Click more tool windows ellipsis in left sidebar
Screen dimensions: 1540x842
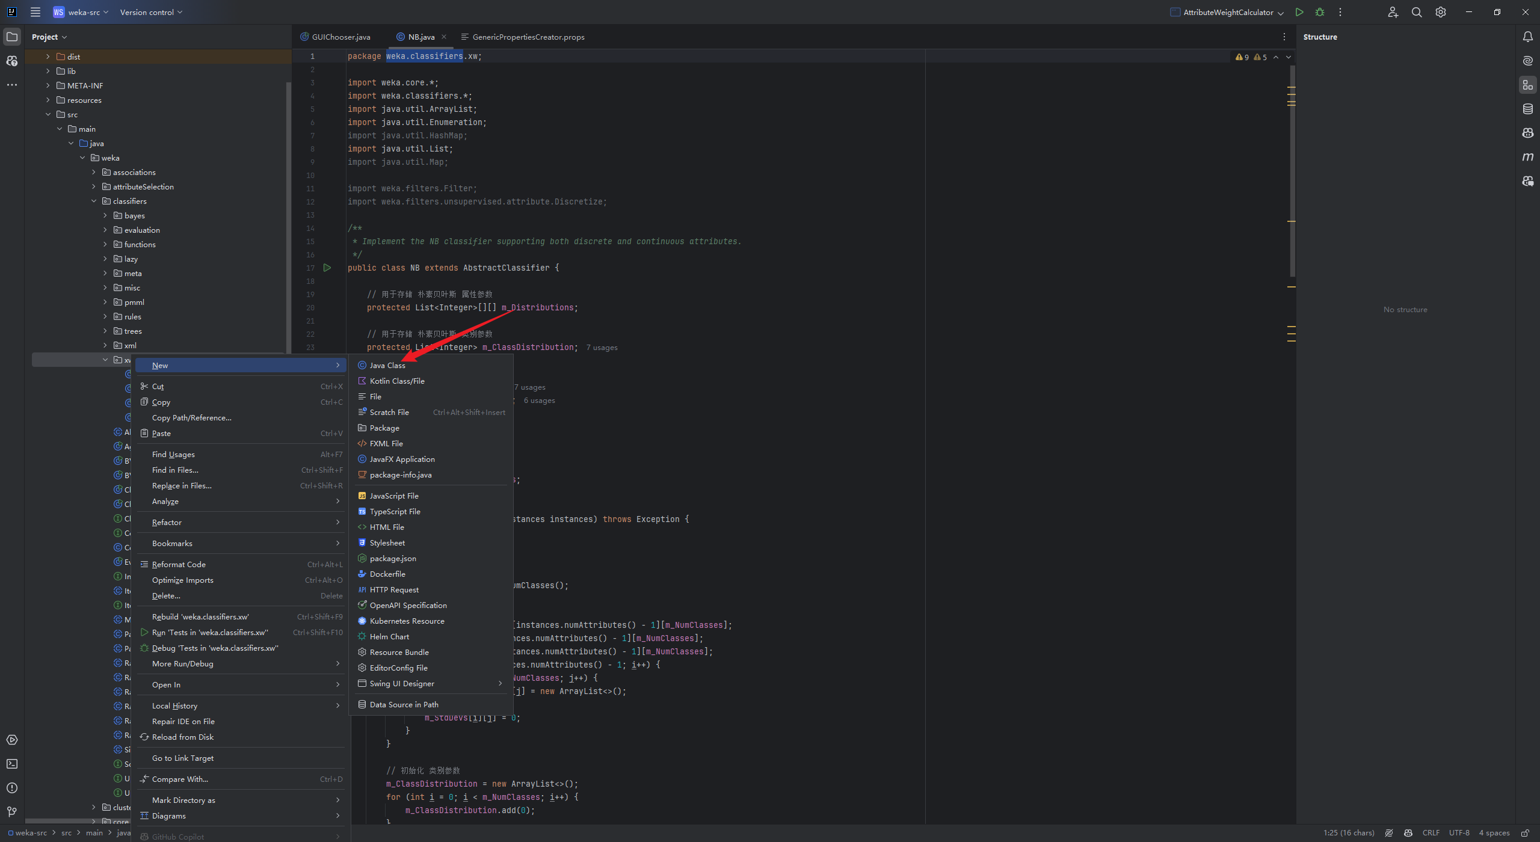(12, 85)
